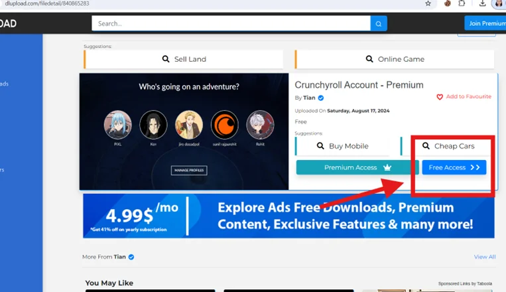
Task: Click the Free Access button
Action: [x=454, y=167]
